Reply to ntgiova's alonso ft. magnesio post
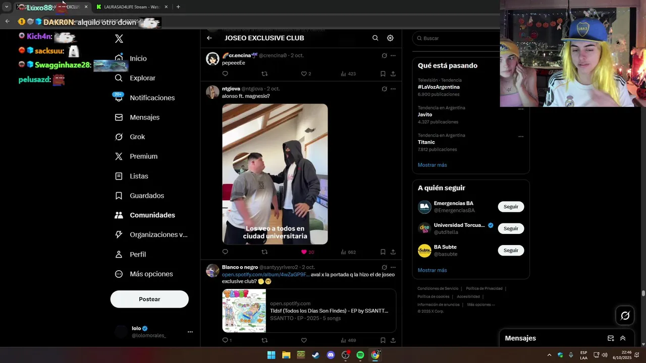The image size is (646, 363). point(225,252)
